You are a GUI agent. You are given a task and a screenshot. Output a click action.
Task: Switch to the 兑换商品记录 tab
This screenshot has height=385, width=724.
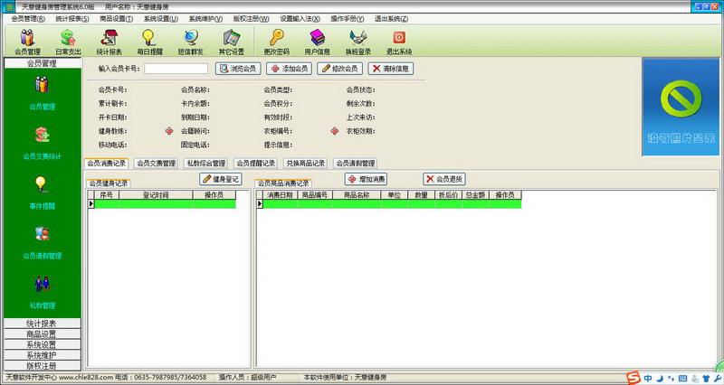pos(305,164)
